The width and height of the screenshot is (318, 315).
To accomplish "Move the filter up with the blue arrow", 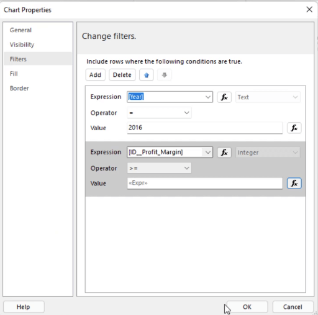I will (147, 75).
